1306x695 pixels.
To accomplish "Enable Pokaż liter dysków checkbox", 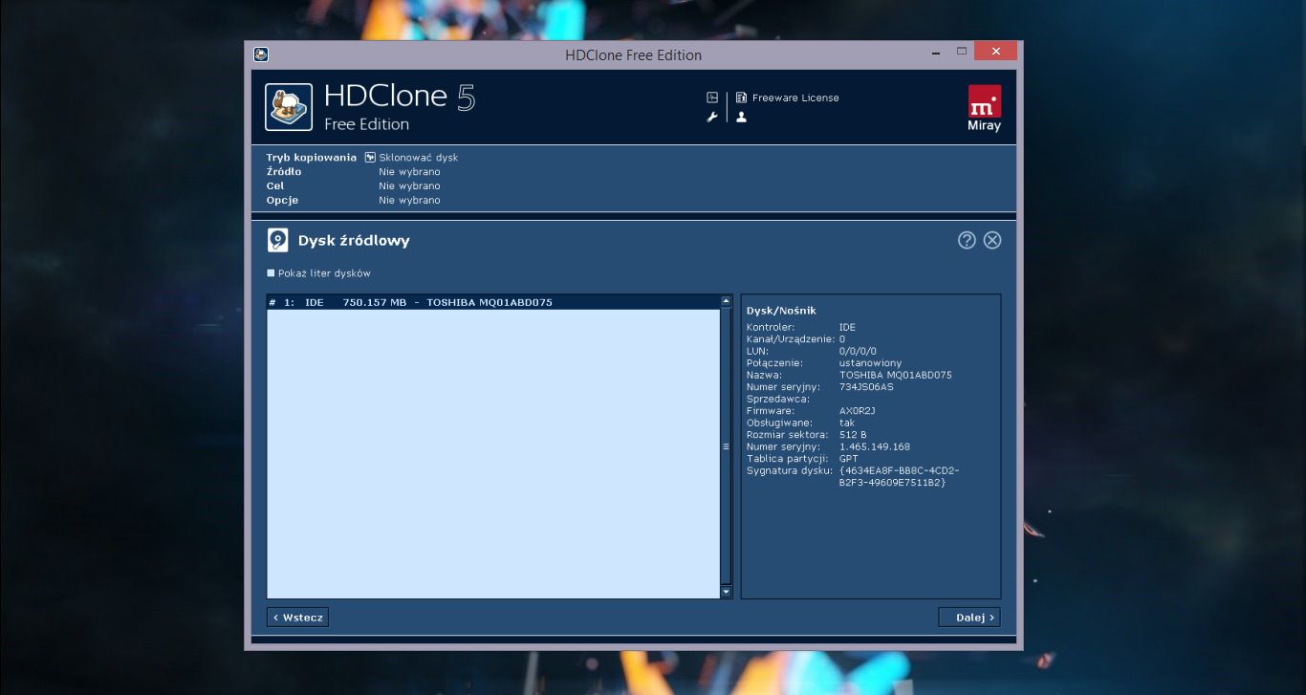I will pos(271,273).
